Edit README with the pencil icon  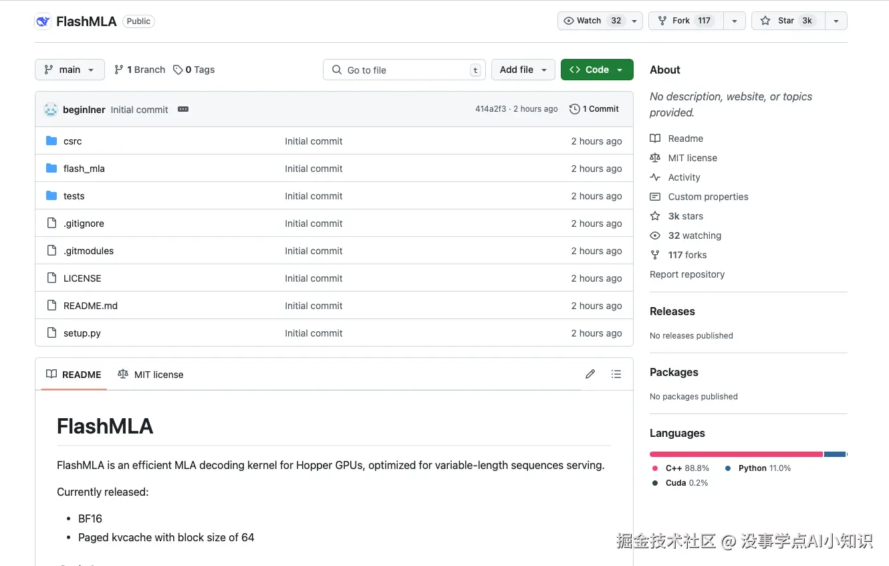tap(590, 374)
